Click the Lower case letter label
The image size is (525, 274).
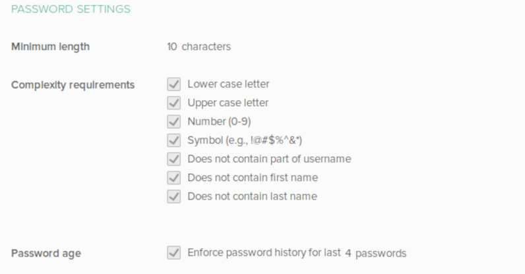[228, 84]
